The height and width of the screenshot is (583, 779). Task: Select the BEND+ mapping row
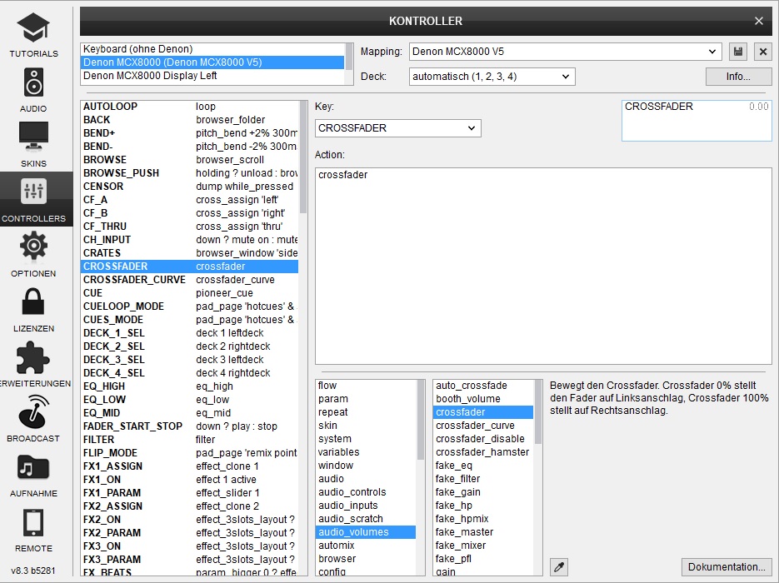tap(189, 133)
